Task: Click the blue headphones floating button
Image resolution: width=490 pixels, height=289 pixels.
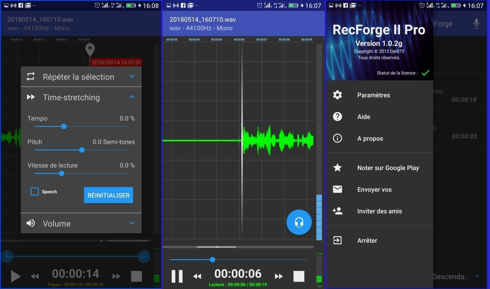Action: [299, 222]
